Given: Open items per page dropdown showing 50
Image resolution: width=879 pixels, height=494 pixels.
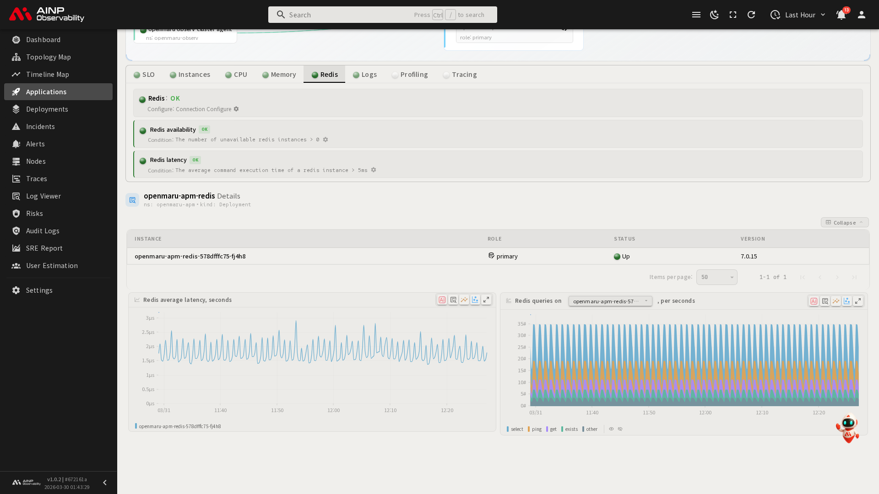Looking at the screenshot, I should (x=716, y=277).
